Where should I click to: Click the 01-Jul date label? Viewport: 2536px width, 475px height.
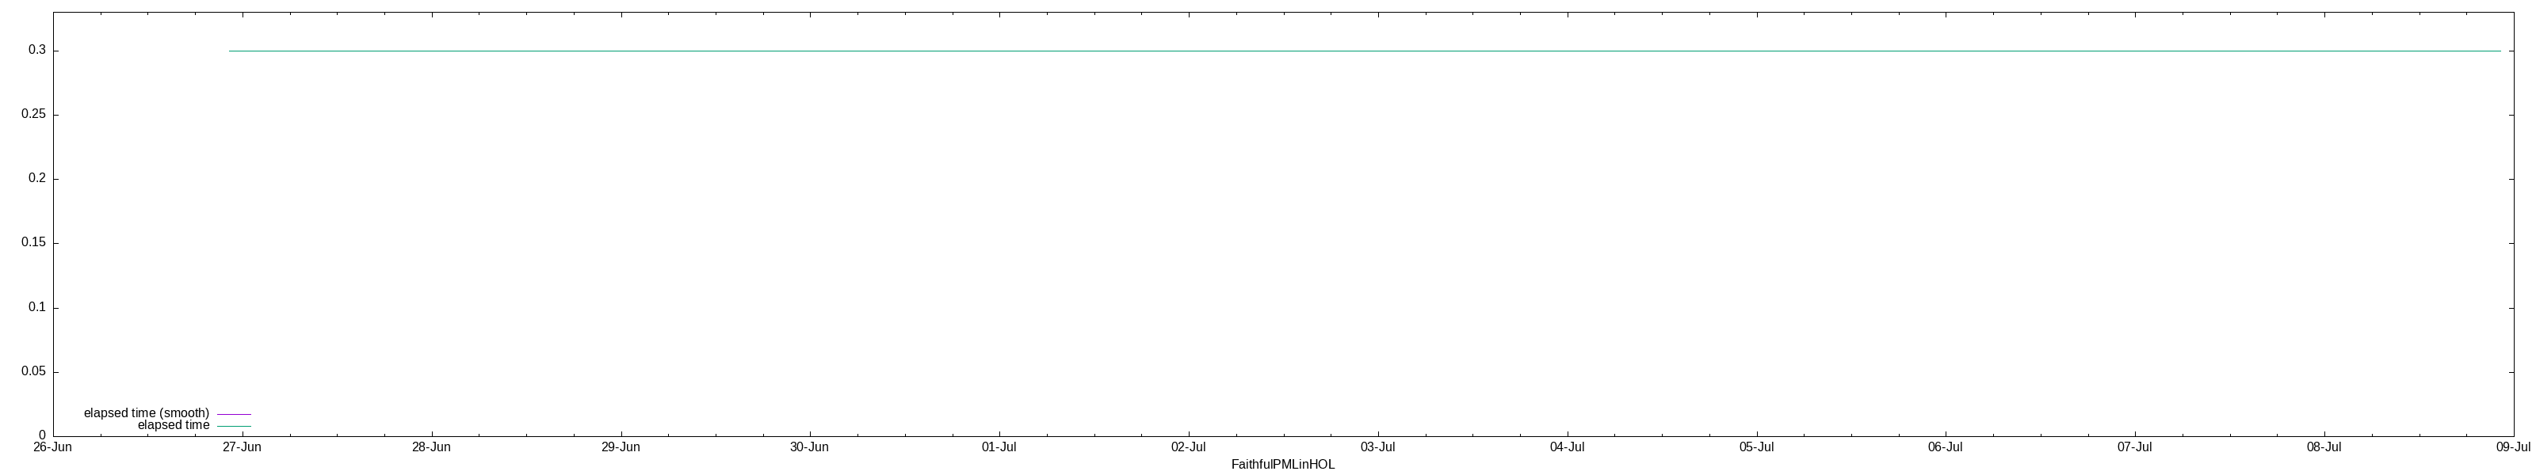point(999,447)
